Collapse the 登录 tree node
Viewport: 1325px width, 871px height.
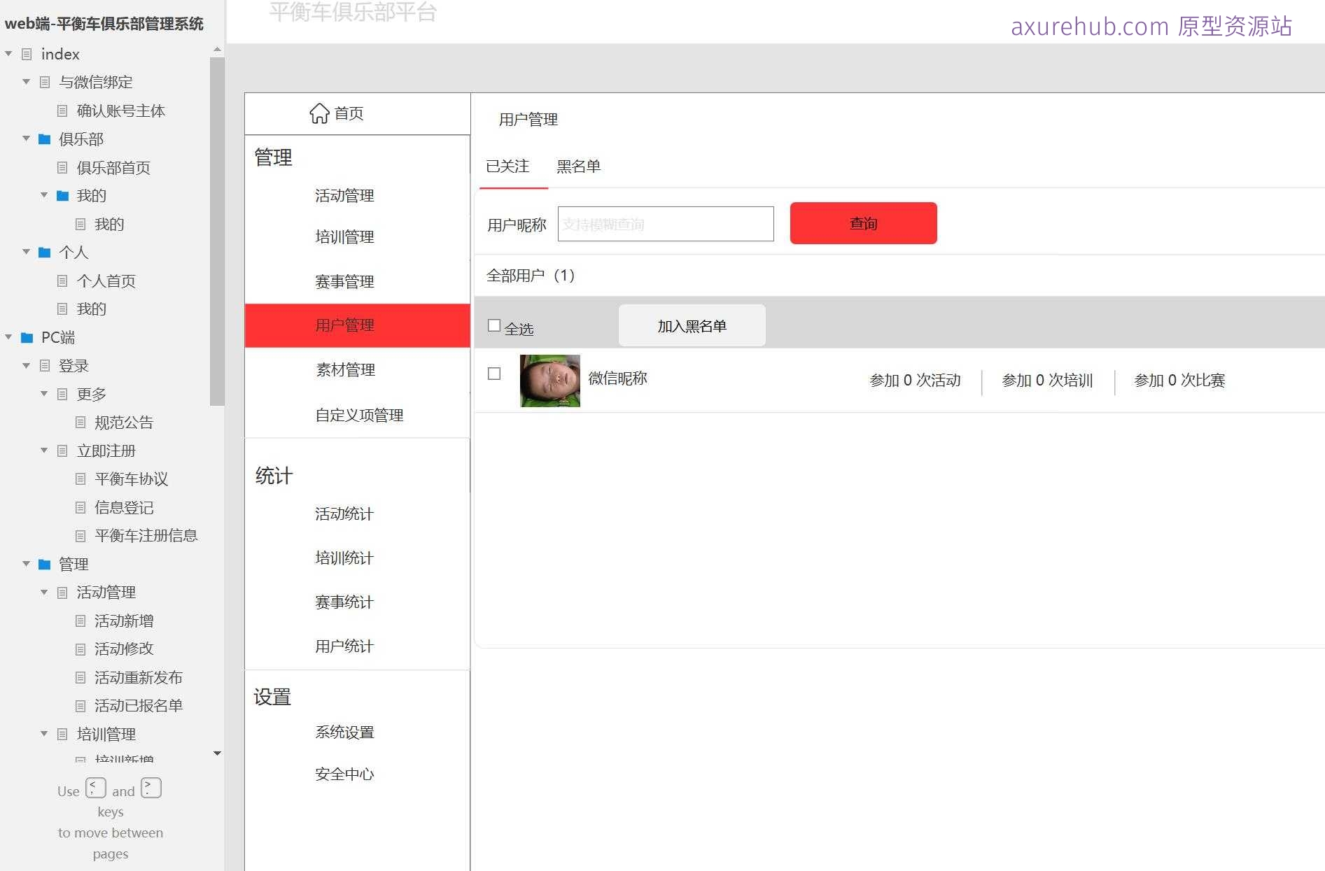tap(26, 365)
